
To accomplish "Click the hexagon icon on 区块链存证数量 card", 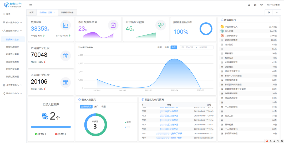I will pyautogui.click(x=161, y=25).
